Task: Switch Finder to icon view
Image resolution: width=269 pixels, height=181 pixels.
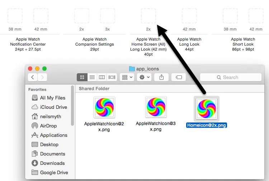Action: pos(82,77)
